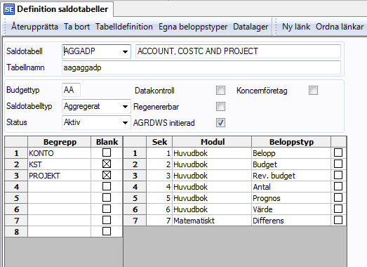Check the checkbox for the Budget row
367x267 pixels.
coord(338,164)
